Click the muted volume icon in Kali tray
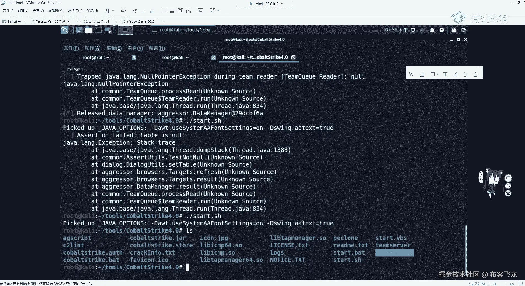Viewport: 525px width, 286px height. pos(422,30)
